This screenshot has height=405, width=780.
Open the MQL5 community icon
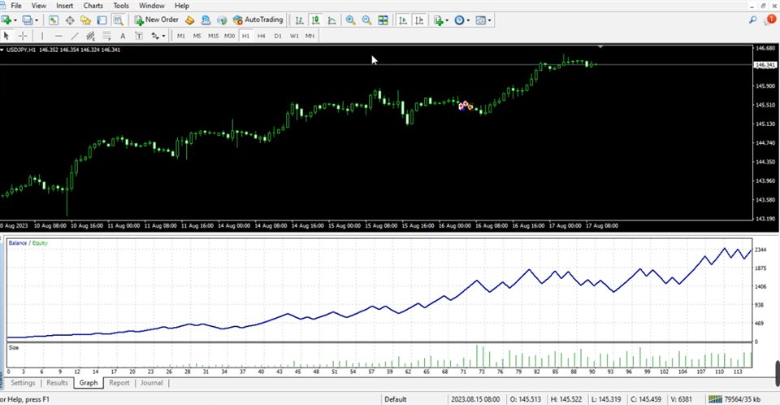[206, 20]
